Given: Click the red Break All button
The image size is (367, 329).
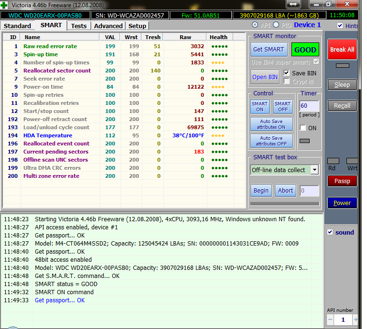Looking at the screenshot, I should (342, 49).
